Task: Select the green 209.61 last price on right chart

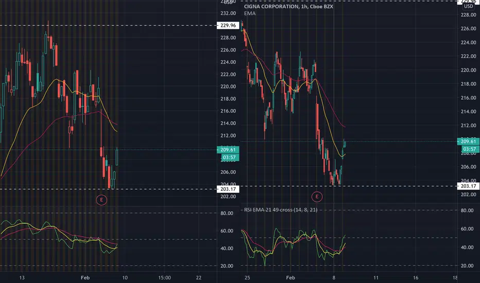Action: pos(468,141)
